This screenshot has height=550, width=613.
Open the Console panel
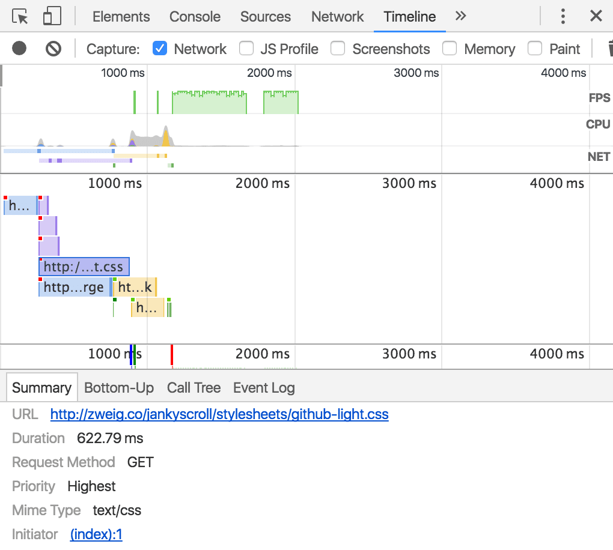[x=195, y=17]
